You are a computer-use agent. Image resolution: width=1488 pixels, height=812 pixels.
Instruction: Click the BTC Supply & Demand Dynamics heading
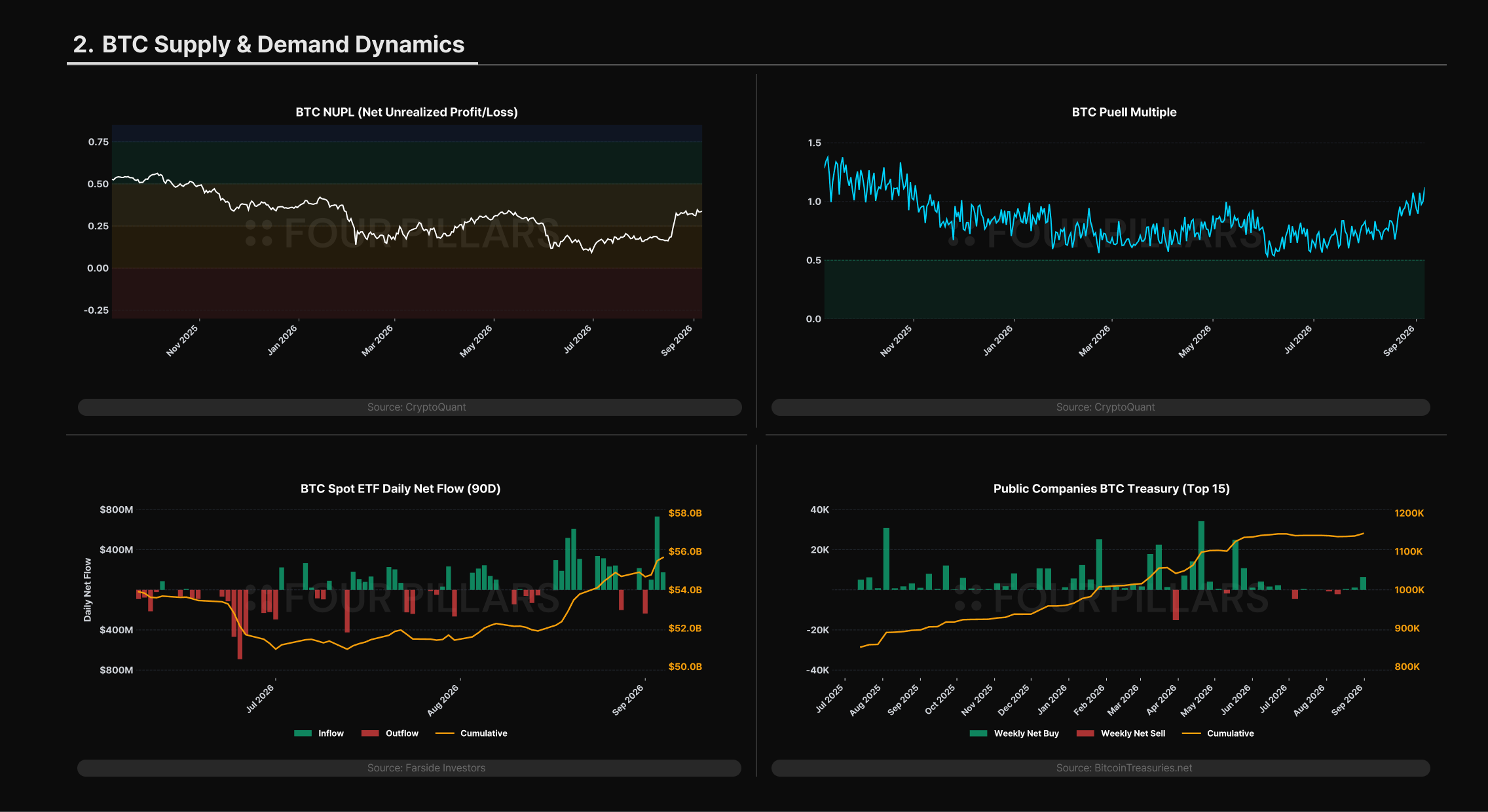click(269, 44)
